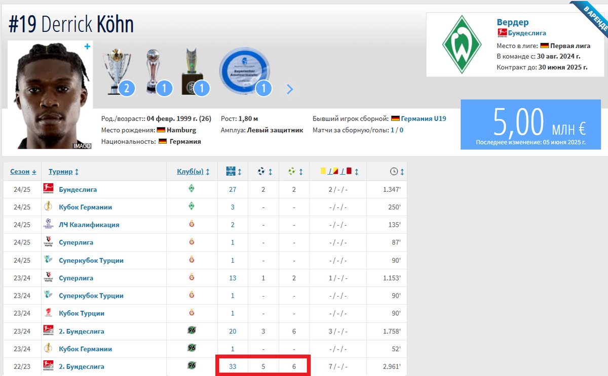
Task: Open Derrick Köhn's player portrait
Action: click(50, 95)
